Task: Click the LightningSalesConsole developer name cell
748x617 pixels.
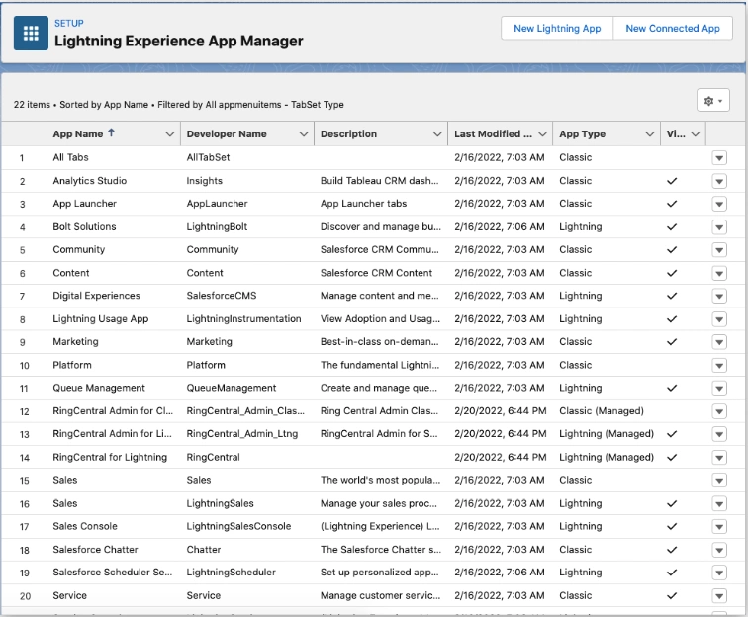Action: (238, 526)
